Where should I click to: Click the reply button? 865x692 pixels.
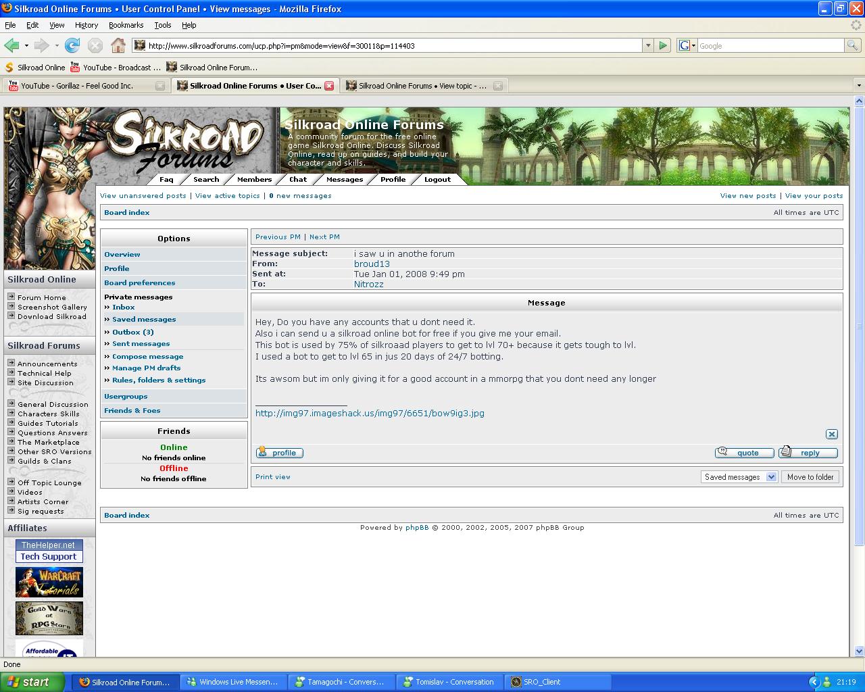[x=808, y=453]
